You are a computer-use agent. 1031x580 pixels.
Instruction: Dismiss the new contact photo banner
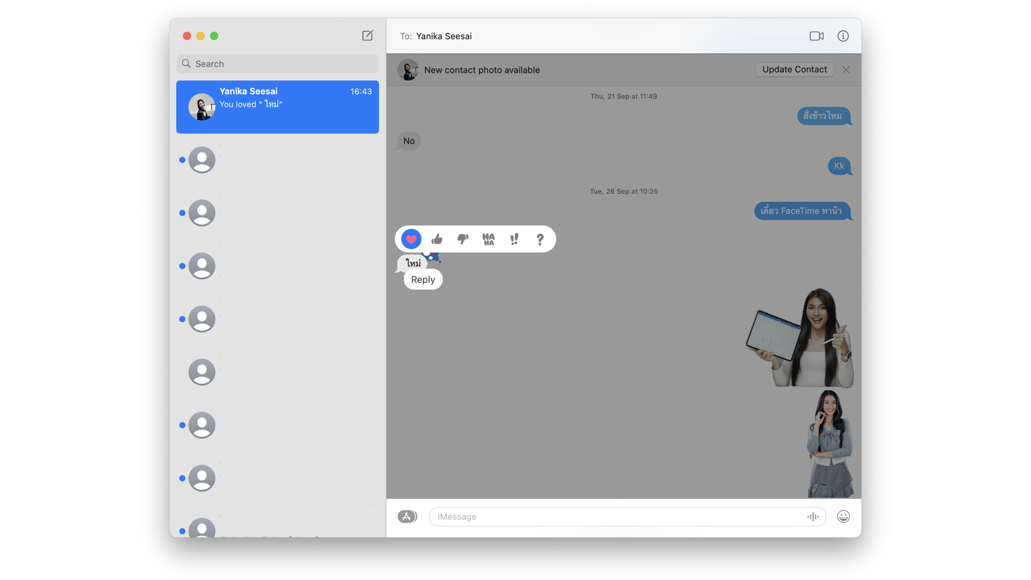[x=846, y=70]
